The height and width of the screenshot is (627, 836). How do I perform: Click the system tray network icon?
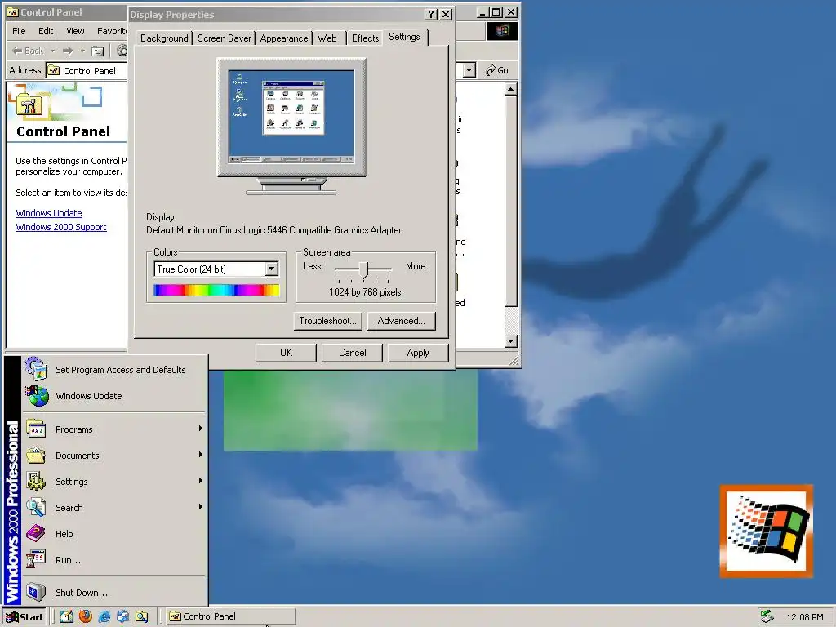767,616
